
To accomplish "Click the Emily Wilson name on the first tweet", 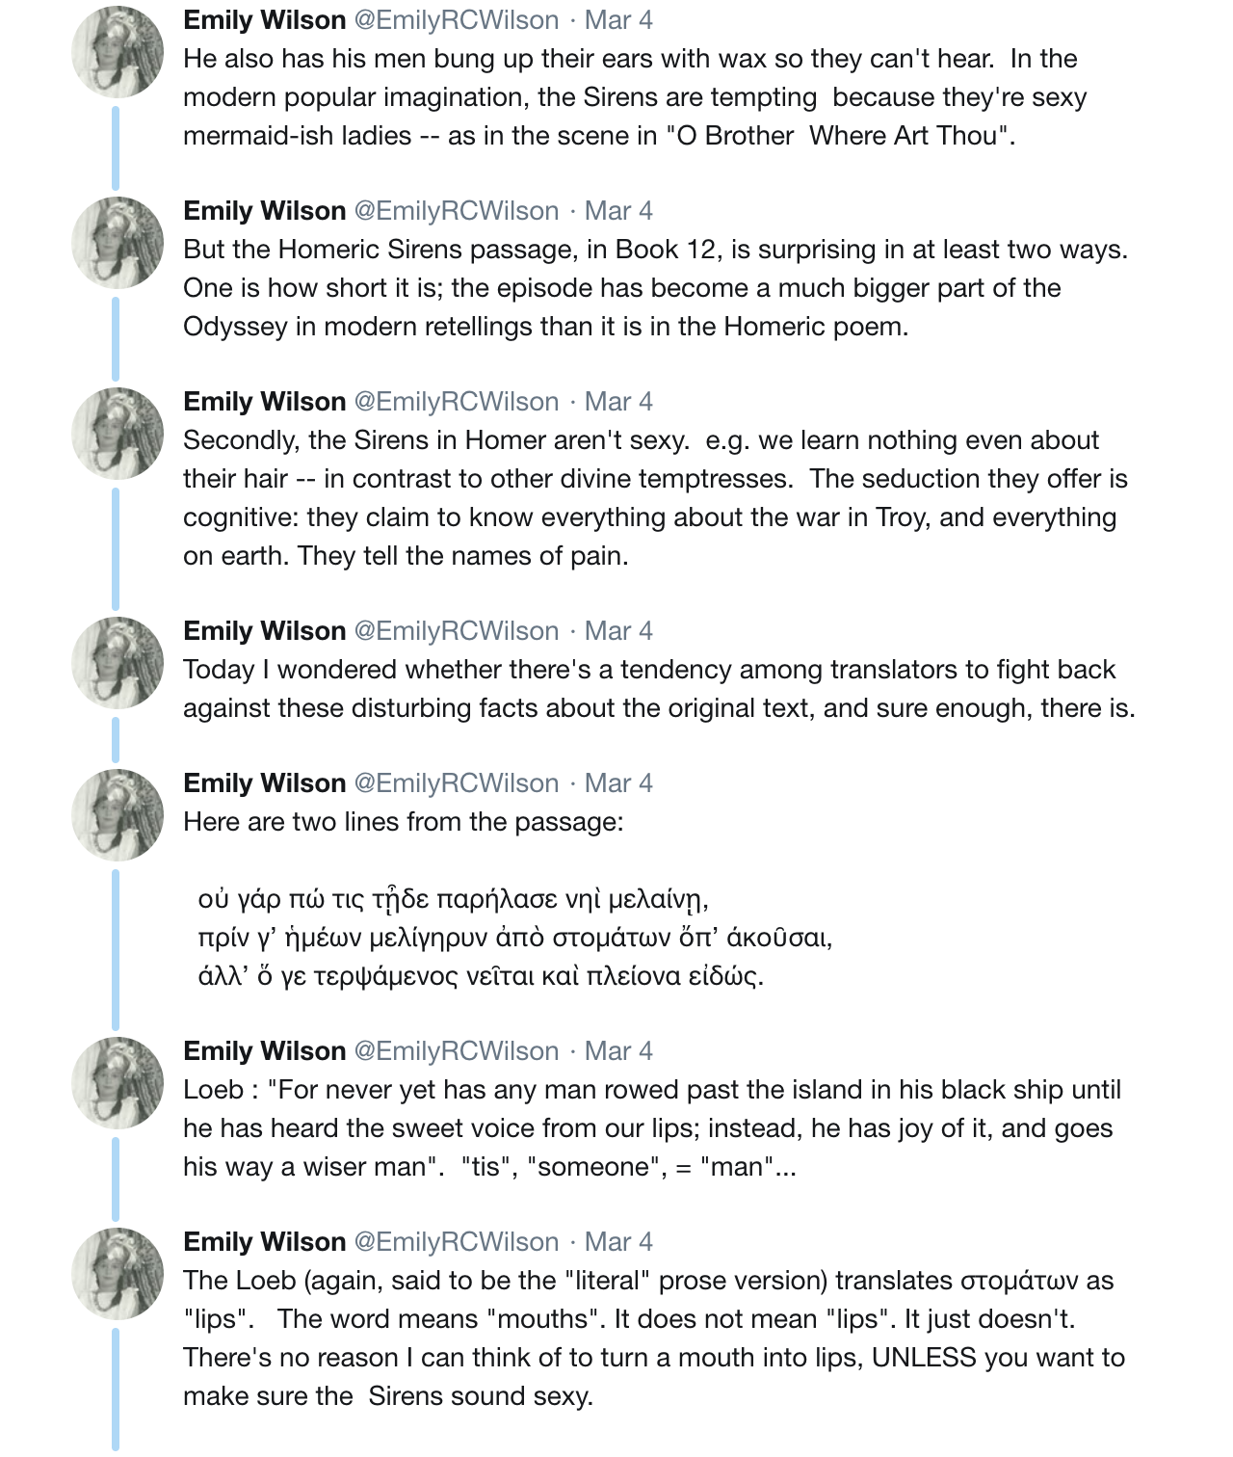I will pyautogui.click(x=264, y=20).
